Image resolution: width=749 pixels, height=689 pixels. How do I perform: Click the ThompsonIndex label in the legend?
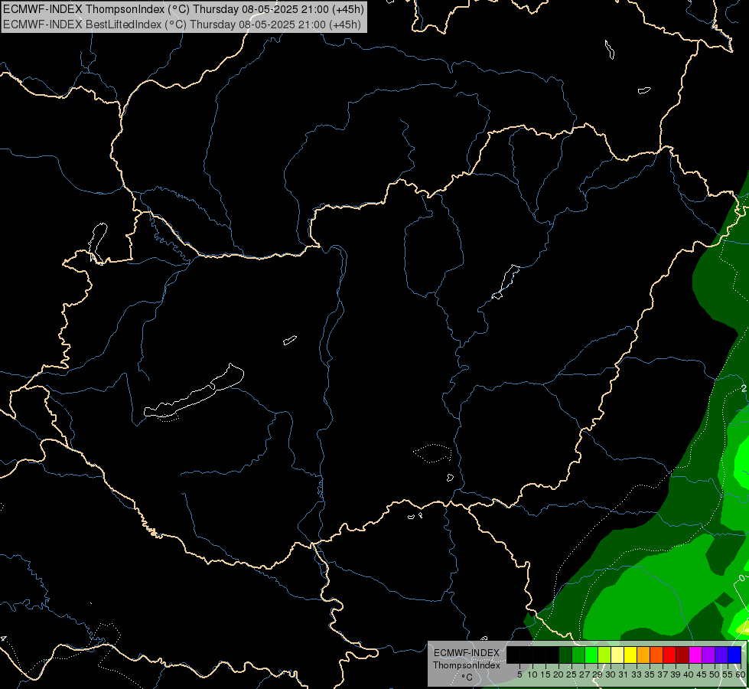click(467, 665)
